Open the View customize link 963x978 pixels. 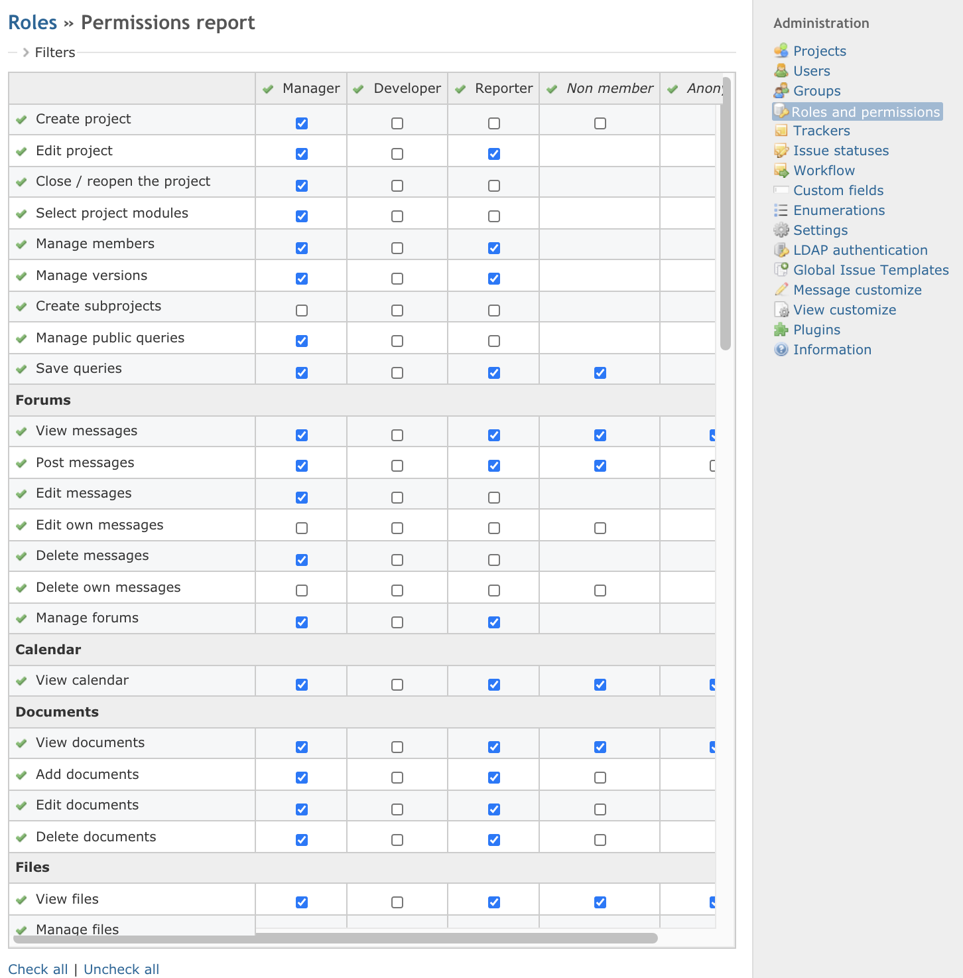click(844, 310)
